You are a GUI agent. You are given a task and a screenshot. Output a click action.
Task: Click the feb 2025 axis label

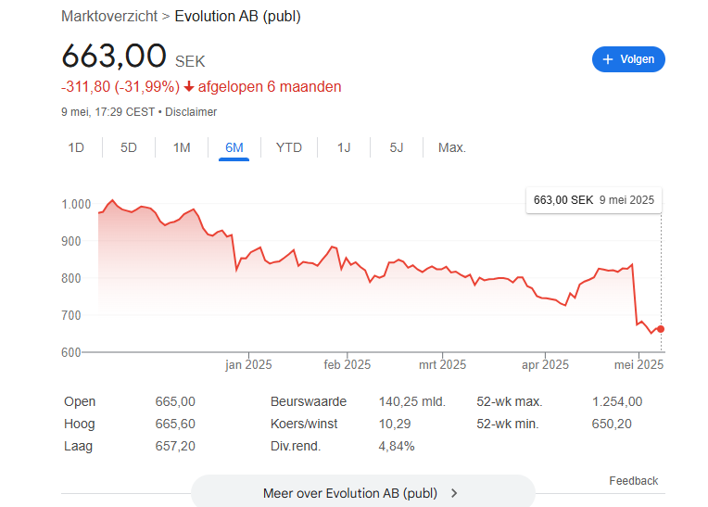click(x=348, y=365)
